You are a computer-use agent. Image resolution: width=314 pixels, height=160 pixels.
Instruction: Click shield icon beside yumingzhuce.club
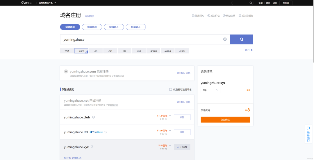pos(93,117)
